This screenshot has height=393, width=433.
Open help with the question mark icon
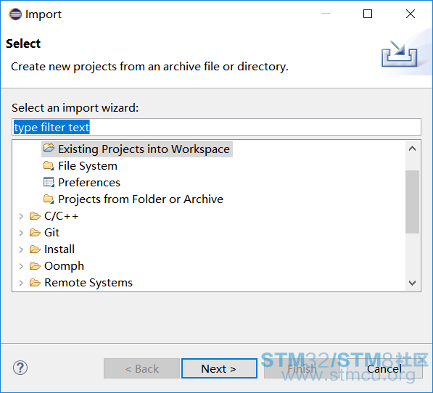[x=20, y=368]
